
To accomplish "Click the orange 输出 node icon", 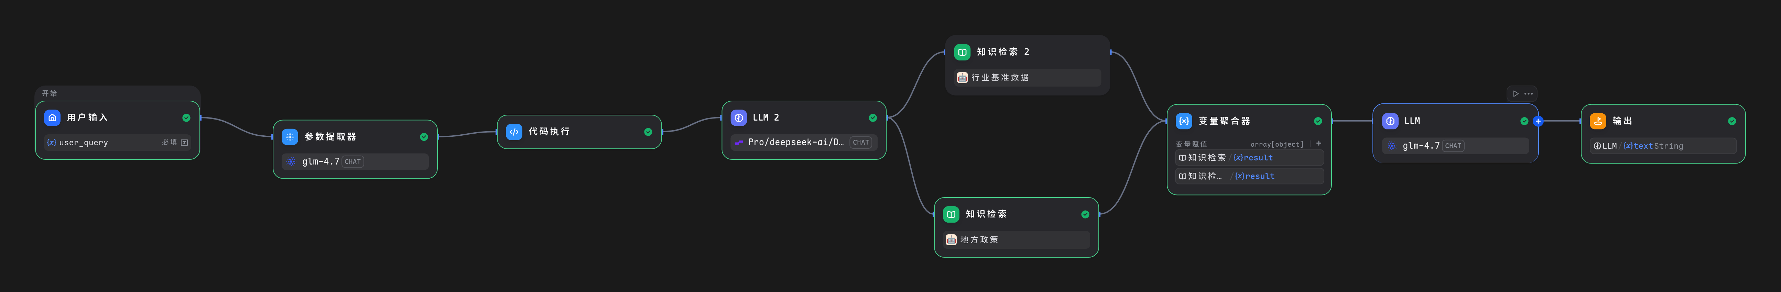I will click(x=1598, y=122).
